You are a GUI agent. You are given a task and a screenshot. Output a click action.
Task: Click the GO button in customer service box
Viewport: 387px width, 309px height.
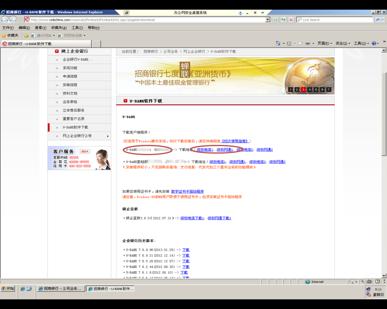click(85, 151)
